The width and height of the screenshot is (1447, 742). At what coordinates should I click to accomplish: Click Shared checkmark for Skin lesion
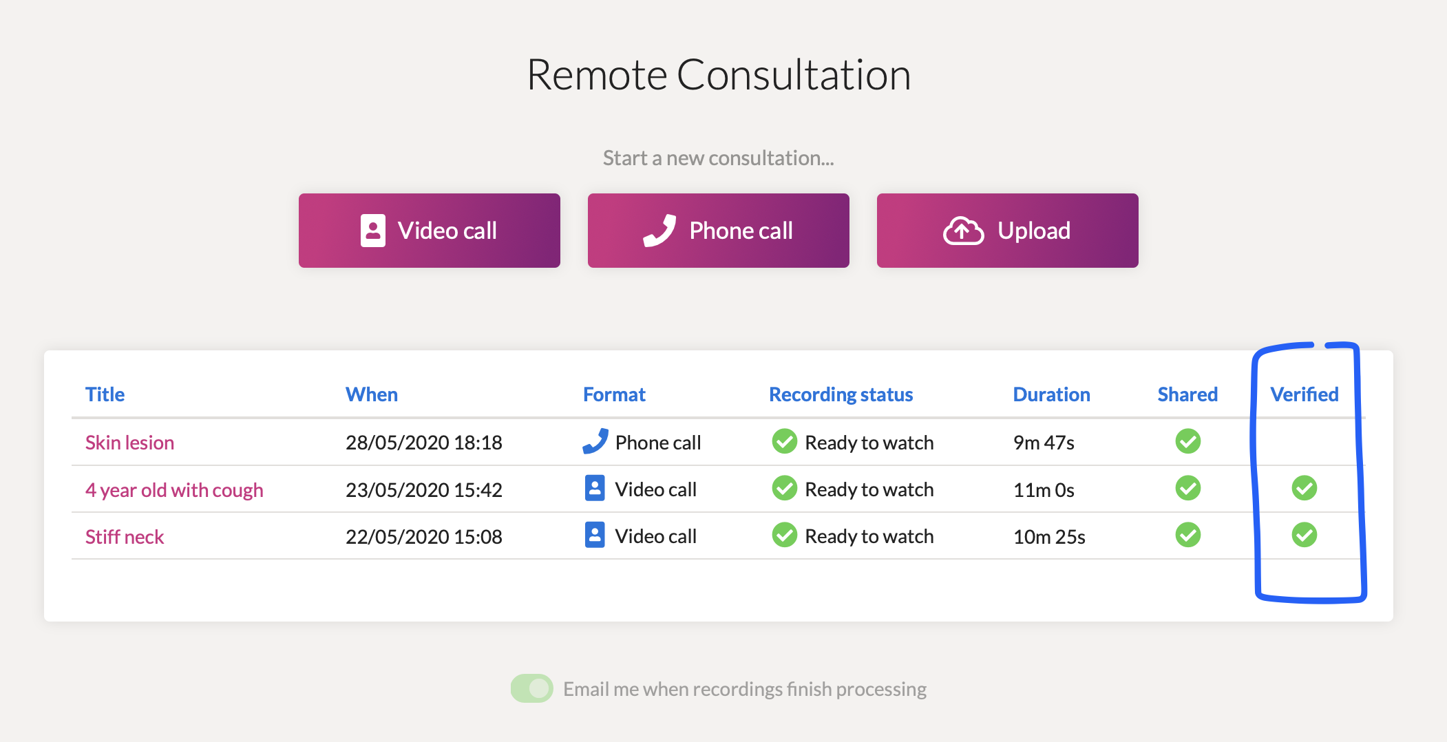pyautogui.click(x=1187, y=441)
